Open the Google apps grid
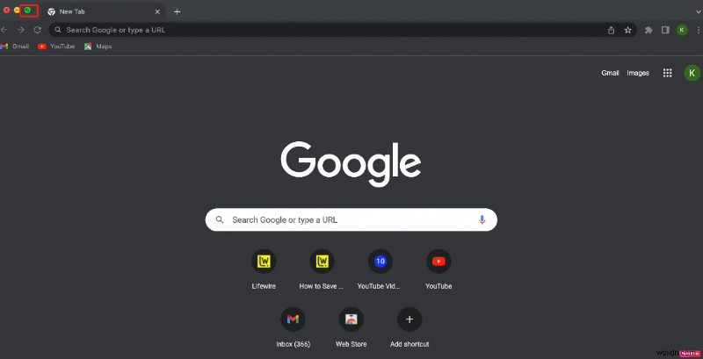703x359 pixels. coord(667,73)
